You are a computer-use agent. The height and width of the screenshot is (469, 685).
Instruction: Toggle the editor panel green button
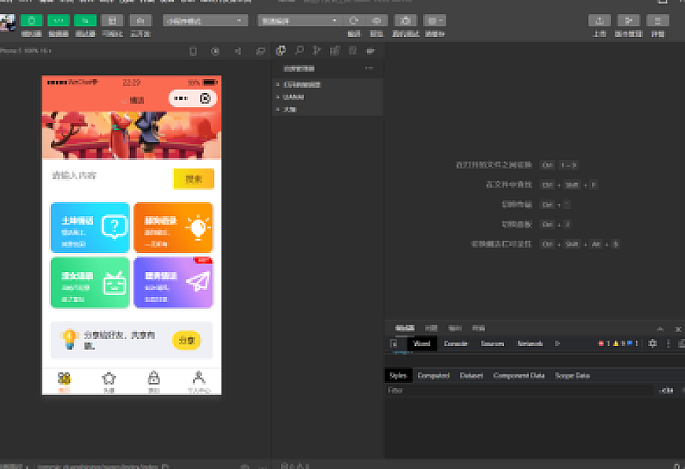[58, 21]
